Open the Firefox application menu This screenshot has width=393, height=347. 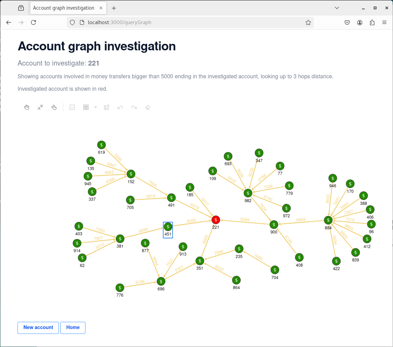[384, 22]
